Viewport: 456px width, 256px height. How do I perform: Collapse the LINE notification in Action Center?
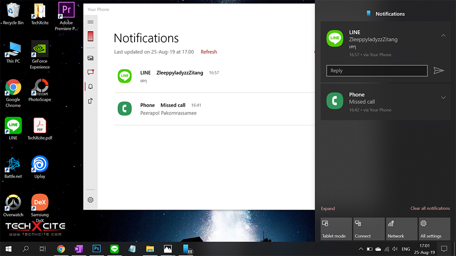[x=443, y=35]
